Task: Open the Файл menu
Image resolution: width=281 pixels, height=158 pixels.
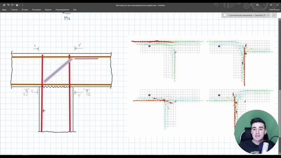Action: 4,10
